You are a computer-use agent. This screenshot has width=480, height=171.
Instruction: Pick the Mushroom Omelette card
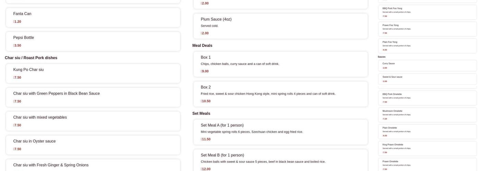(x=427, y=115)
